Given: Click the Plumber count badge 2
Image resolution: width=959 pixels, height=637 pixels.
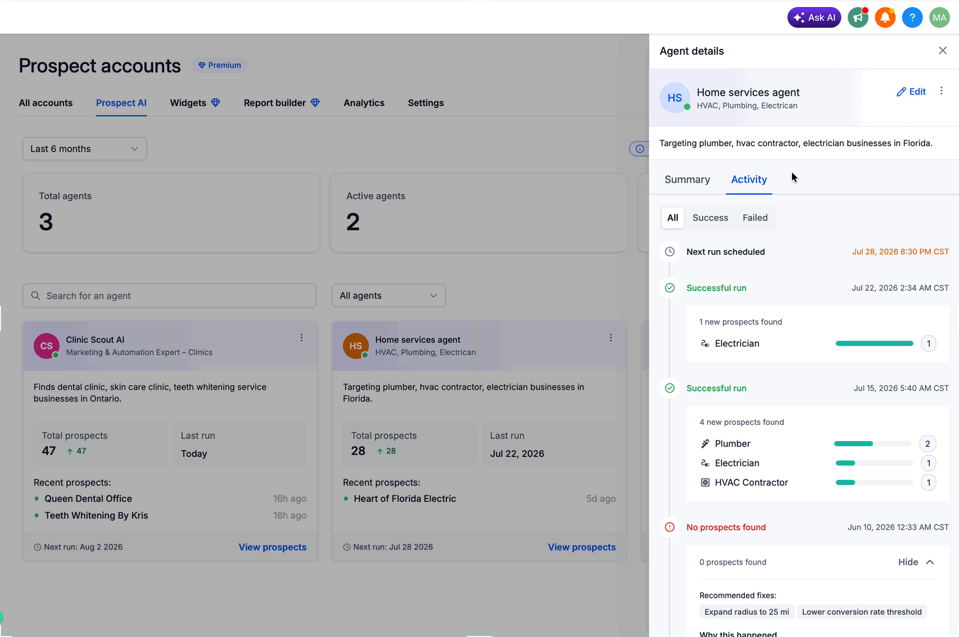Looking at the screenshot, I should coord(928,444).
